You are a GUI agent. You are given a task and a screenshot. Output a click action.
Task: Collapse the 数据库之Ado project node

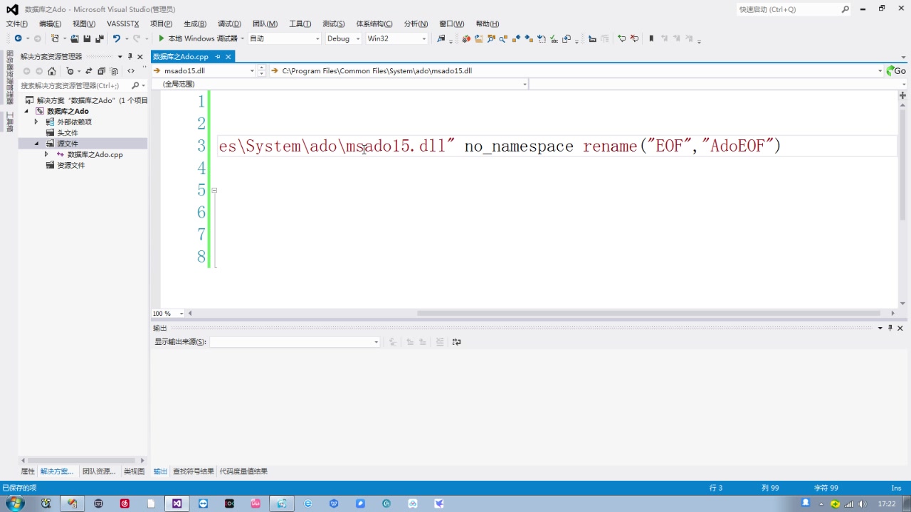coord(27,111)
